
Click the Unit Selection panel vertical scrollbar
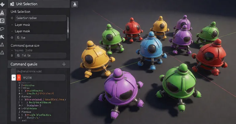pos(68,27)
